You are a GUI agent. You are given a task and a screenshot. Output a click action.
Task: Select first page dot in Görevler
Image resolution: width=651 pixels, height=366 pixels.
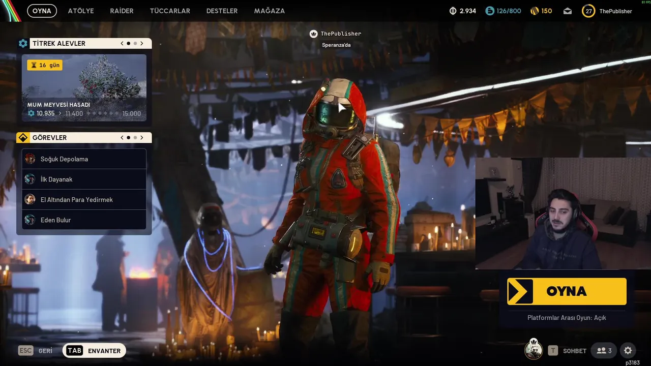[128, 138]
